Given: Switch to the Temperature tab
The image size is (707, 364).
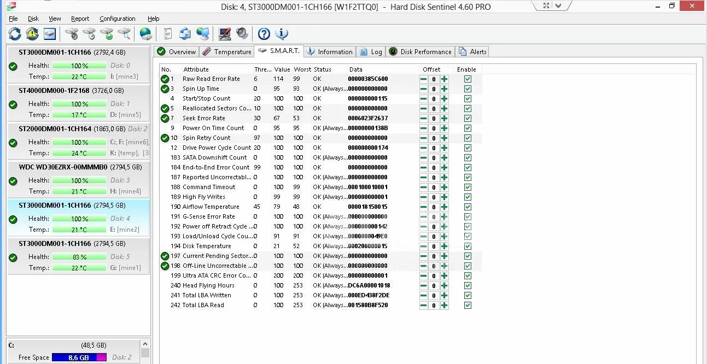Looking at the screenshot, I should tap(226, 52).
